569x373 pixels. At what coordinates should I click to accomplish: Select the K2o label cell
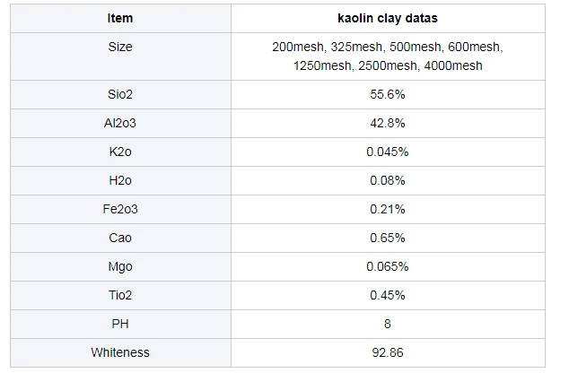pyautogui.click(x=120, y=152)
